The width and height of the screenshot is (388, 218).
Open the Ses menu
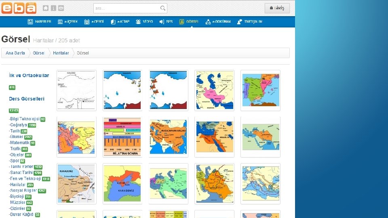coord(166,22)
